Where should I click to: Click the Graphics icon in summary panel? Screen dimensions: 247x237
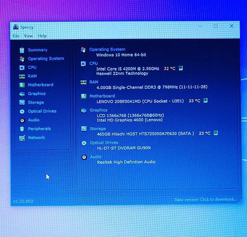[84, 111]
